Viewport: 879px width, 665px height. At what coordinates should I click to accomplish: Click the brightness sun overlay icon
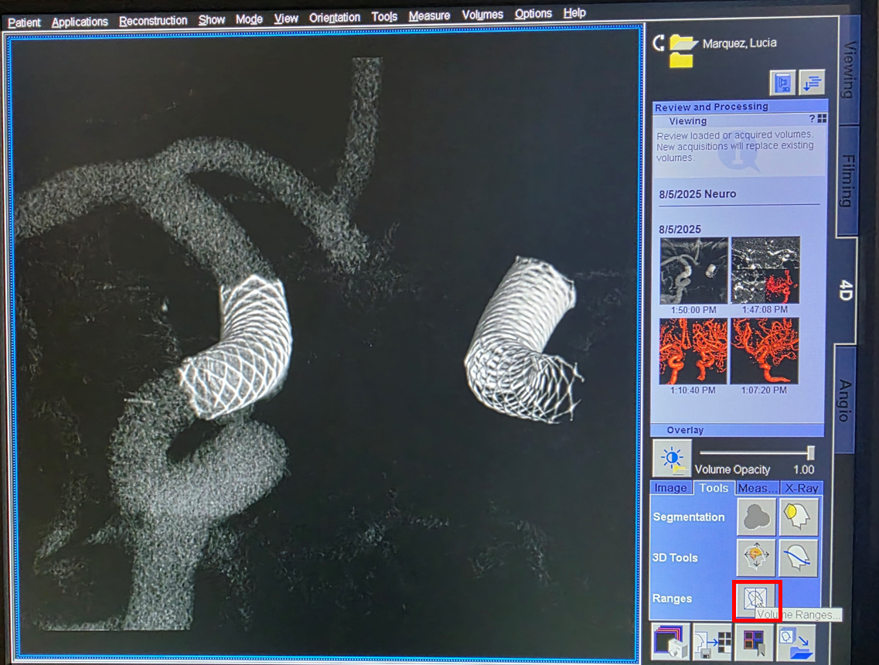tap(672, 459)
